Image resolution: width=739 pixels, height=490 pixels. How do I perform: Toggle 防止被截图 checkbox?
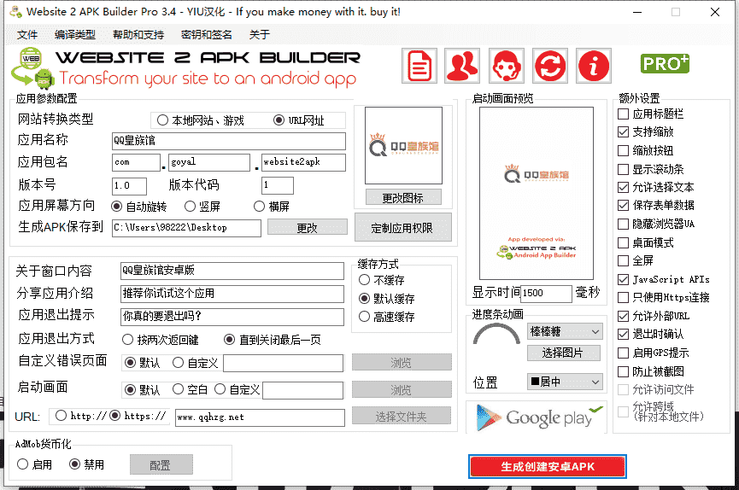point(623,371)
